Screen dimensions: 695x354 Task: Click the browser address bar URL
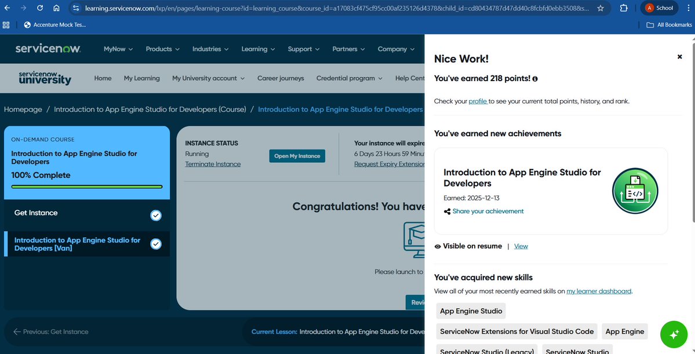coord(337,8)
